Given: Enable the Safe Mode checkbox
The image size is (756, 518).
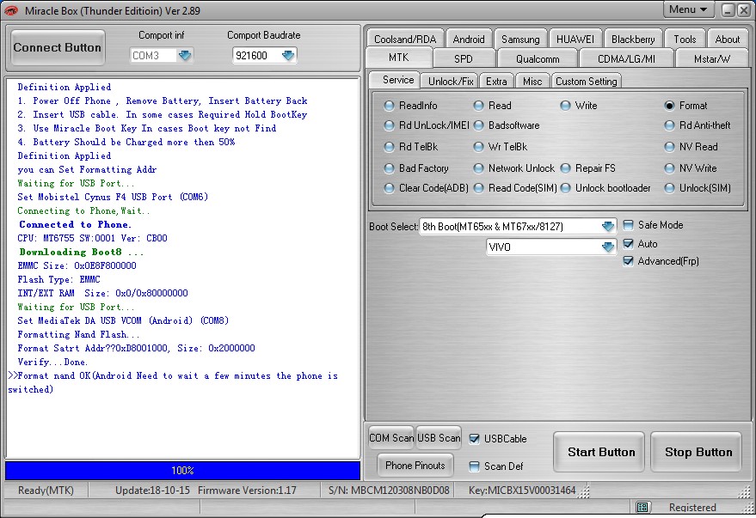Looking at the screenshot, I should [628, 225].
